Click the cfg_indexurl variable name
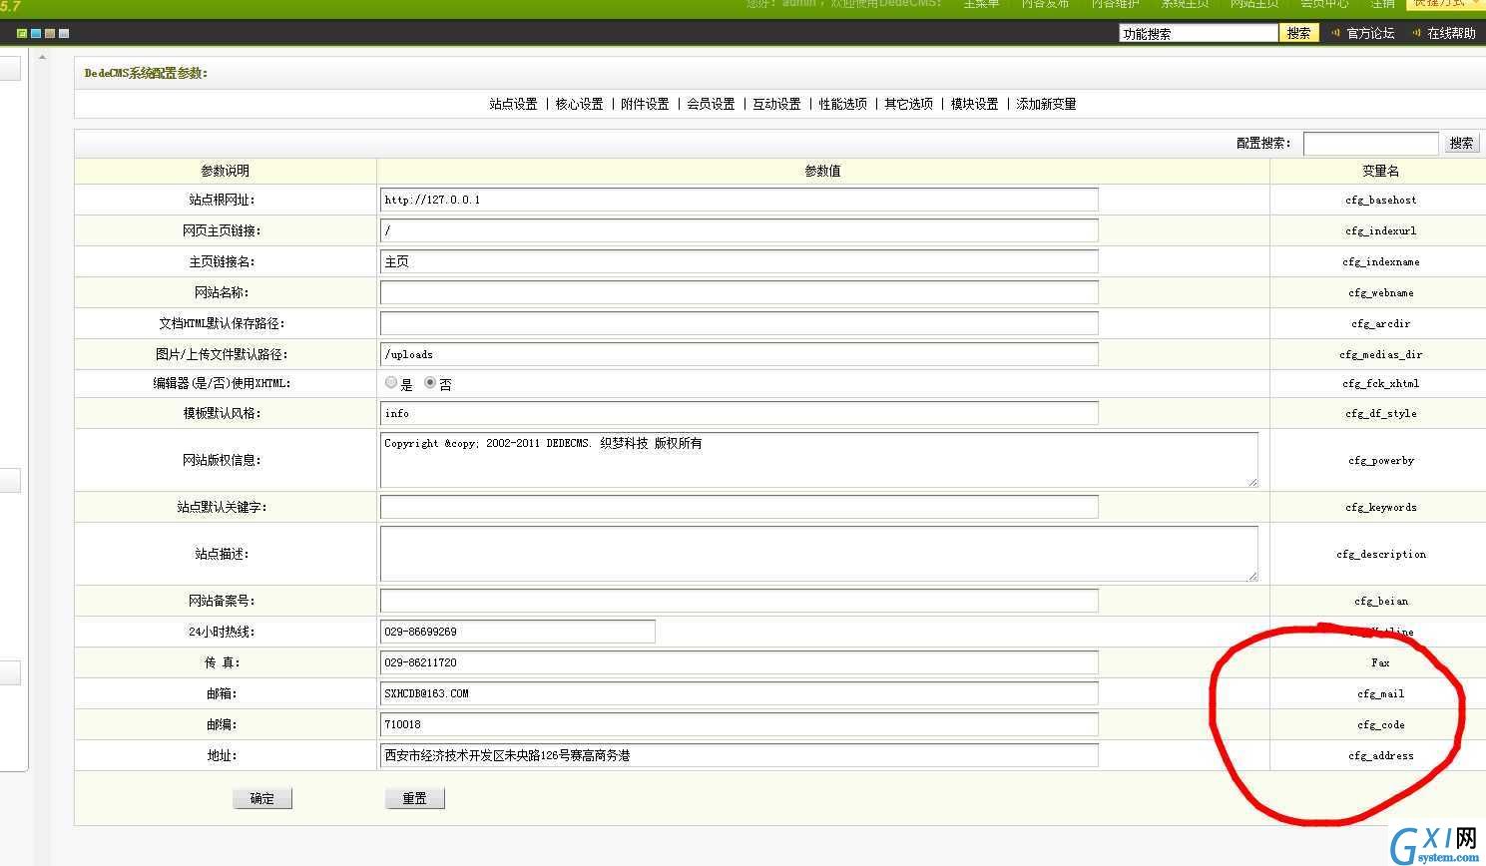Screen dimensions: 1486x866 point(1380,230)
